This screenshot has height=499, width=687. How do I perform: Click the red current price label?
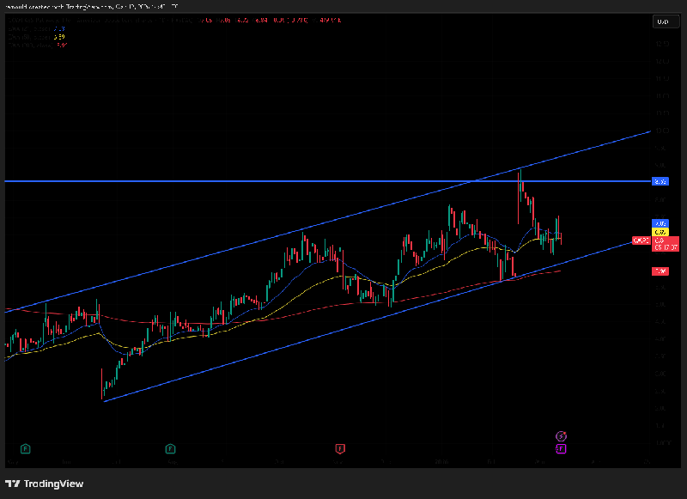[664, 245]
